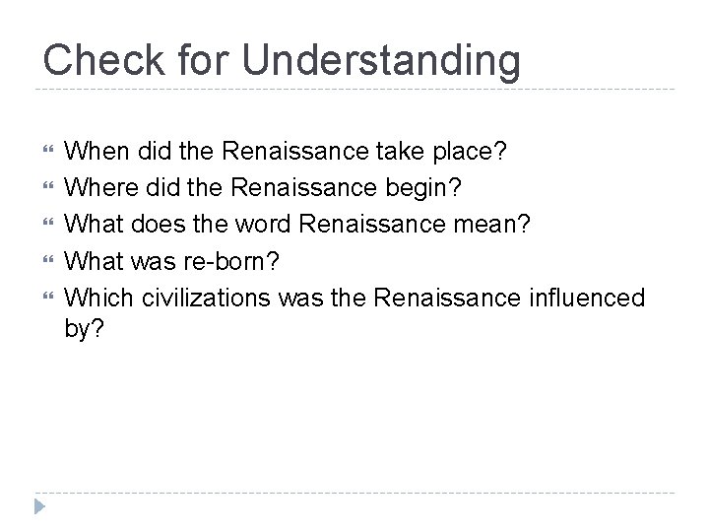The image size is (709, 532).
Task: Click the word "Check" in the title
Action: 103,60
